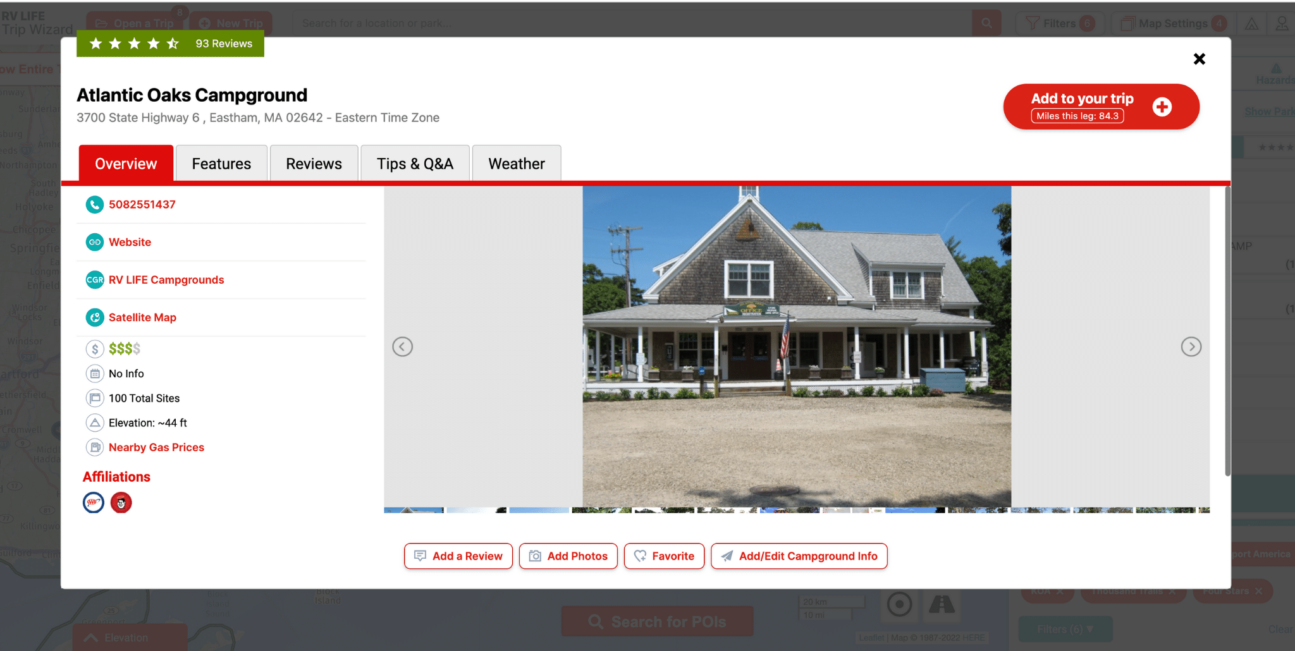The width and height of the screenshot is (1295, 651).
Task: Show the previous campground photo
Action: click(x=402, y=346)
